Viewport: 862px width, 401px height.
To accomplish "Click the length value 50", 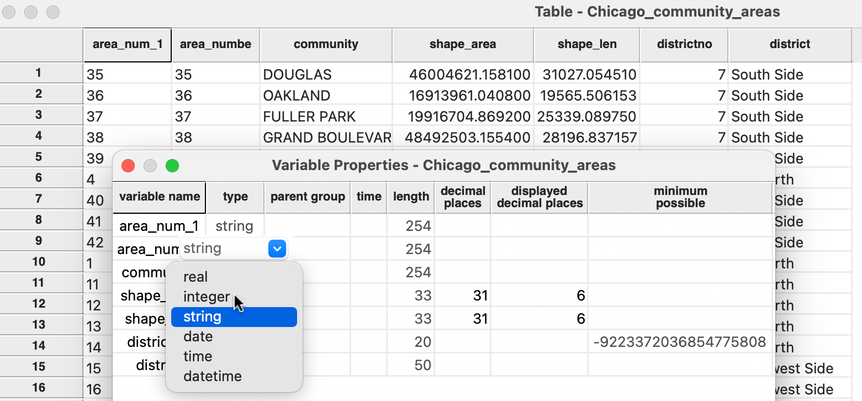I will 411,365.
